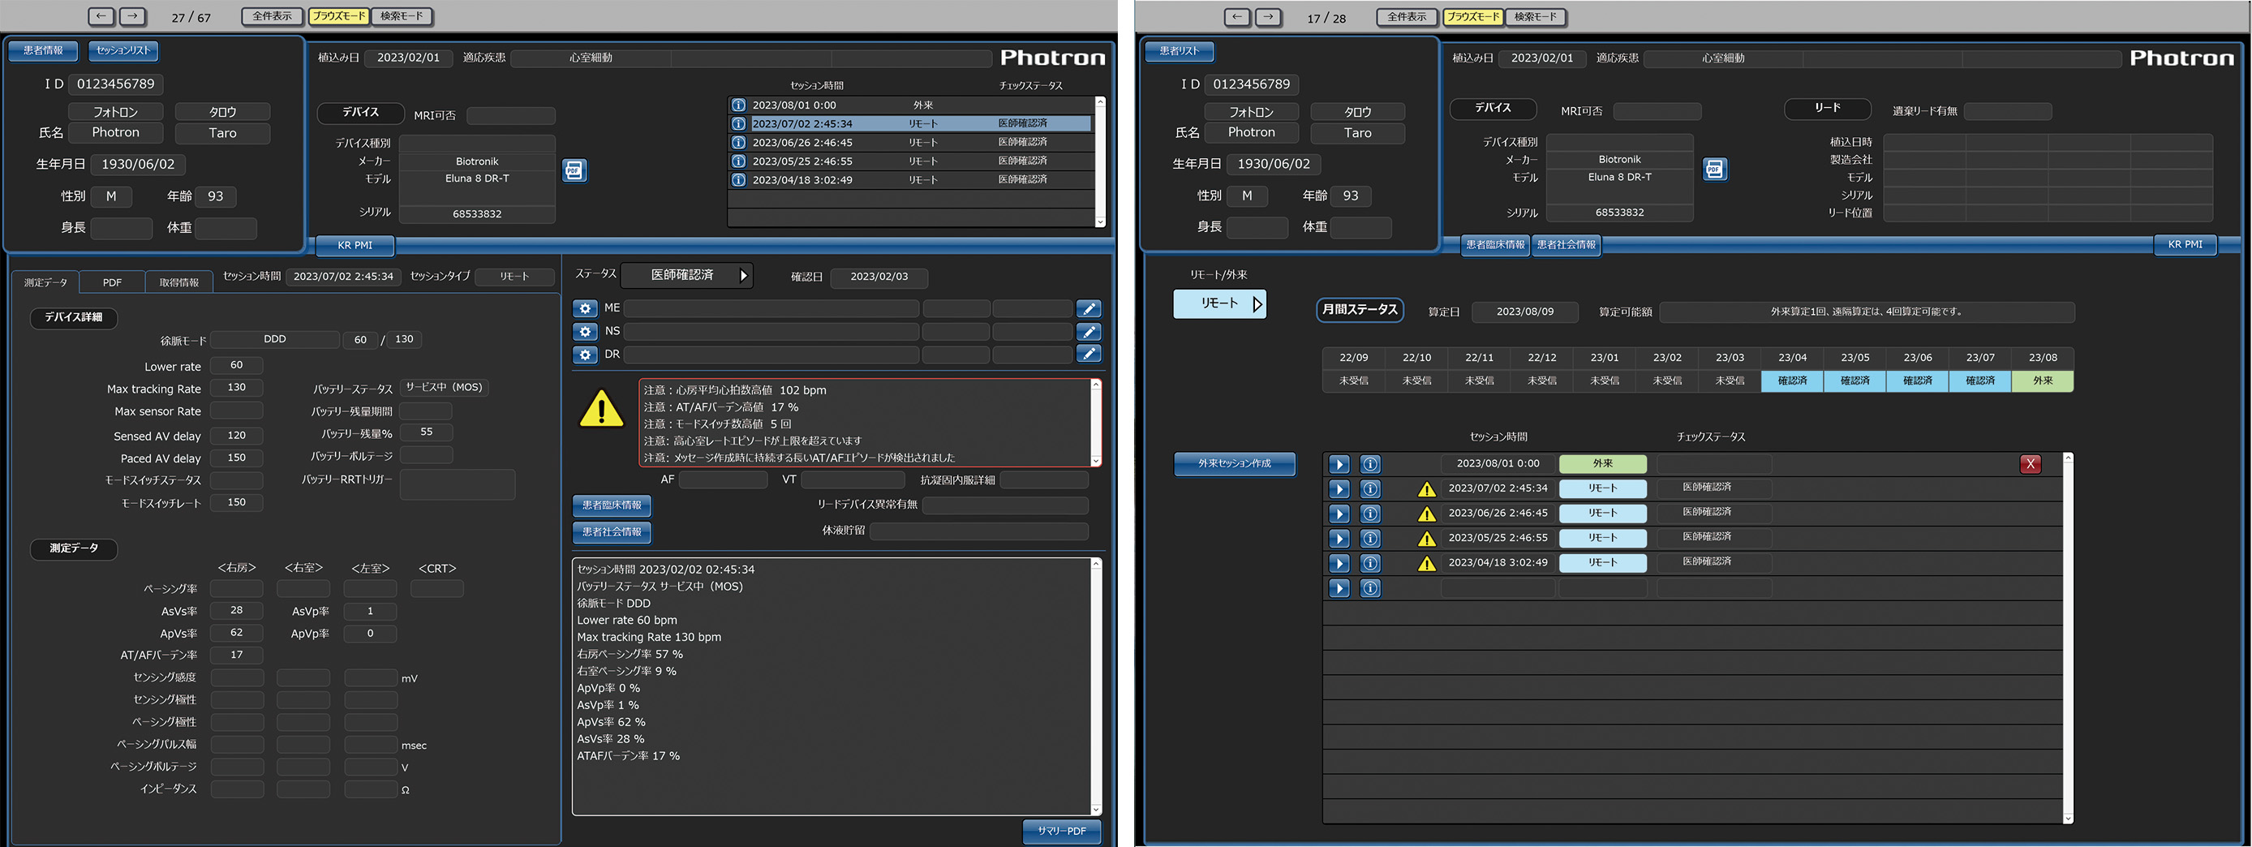
Task: Click 患者臨床情報 button in left window
Action: coord(612,505)
